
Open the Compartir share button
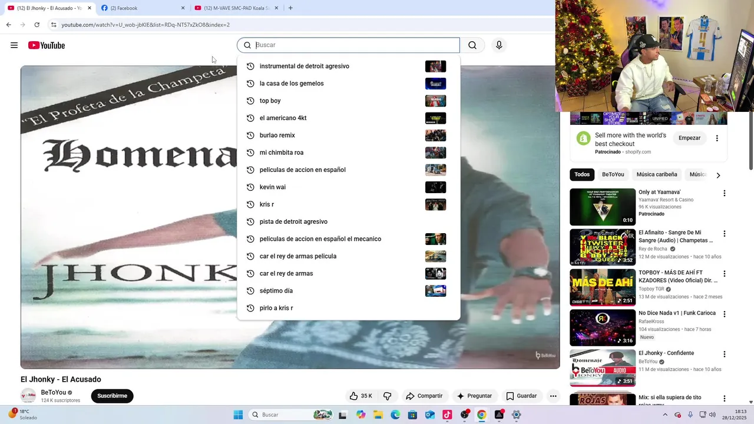coord(424,396)
